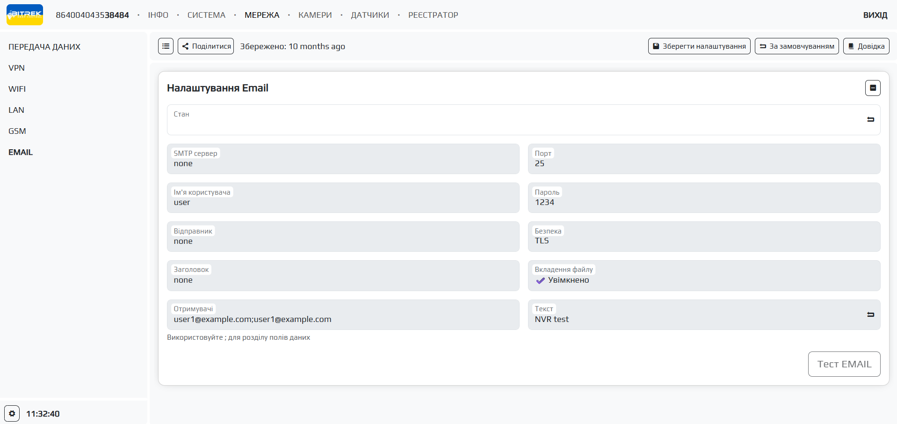Open the СИСТЕМА menu
897x424 pixels.
tap(206, 15)
